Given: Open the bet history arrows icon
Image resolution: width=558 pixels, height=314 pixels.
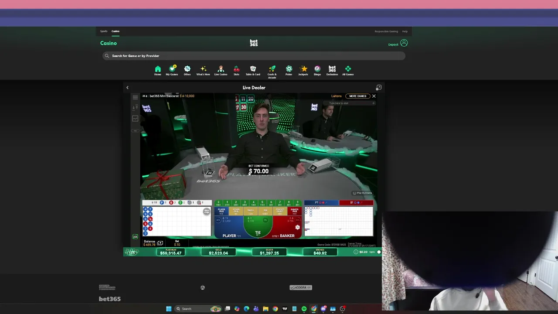Looking at the screenshot, I should click(x=135, y=107).
